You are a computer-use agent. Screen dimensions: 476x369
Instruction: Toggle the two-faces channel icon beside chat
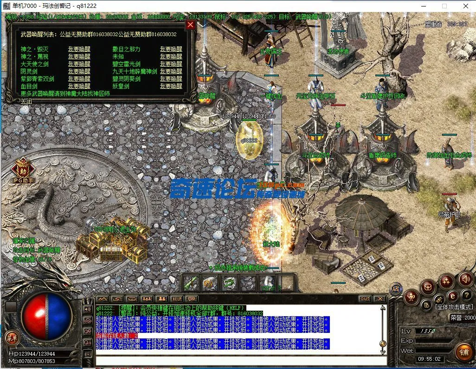(88, 331)
